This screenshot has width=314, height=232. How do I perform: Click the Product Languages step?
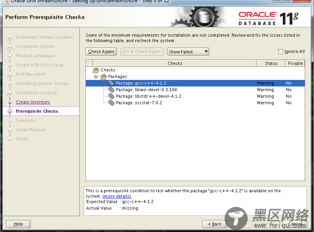35,56
